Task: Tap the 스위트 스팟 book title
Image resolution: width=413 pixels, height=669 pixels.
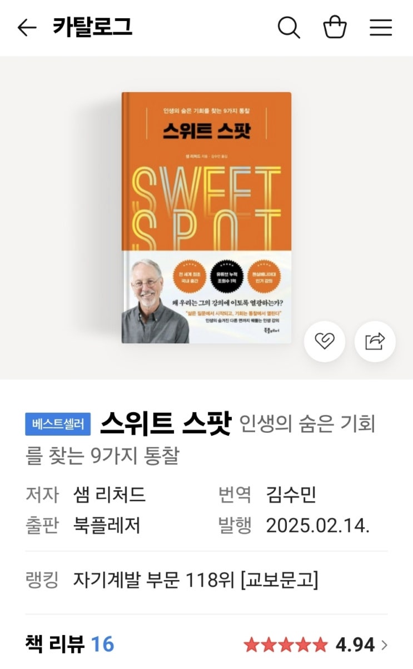Action: tap(165, 424)
